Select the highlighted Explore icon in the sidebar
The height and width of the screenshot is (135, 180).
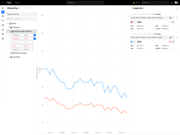[3, 12]
